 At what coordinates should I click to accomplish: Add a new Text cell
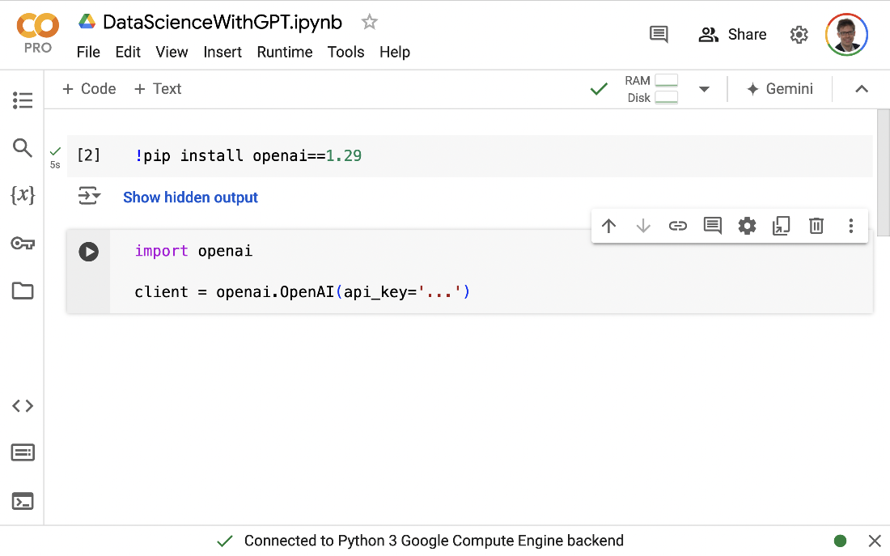tap(158, 89)
